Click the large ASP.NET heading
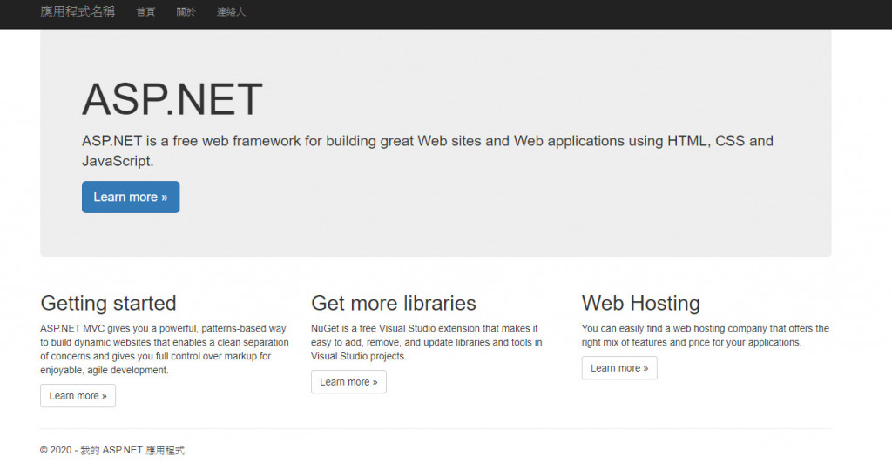 (172, 99)
